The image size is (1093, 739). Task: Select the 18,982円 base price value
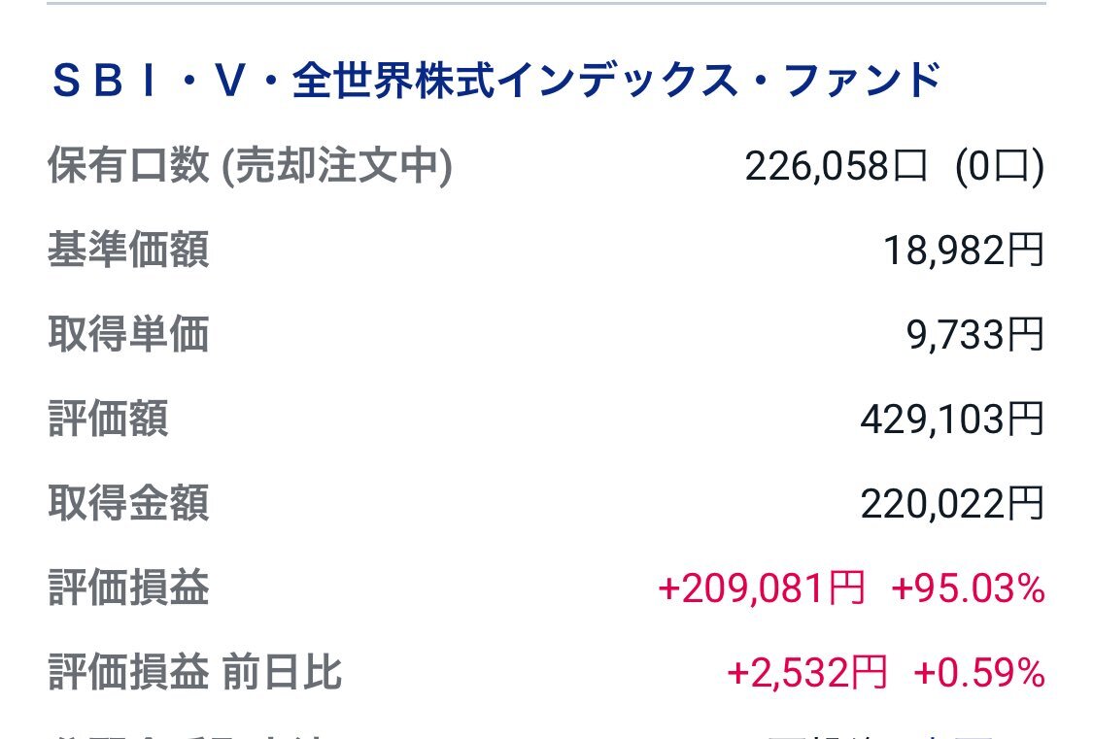coord(963,252)
